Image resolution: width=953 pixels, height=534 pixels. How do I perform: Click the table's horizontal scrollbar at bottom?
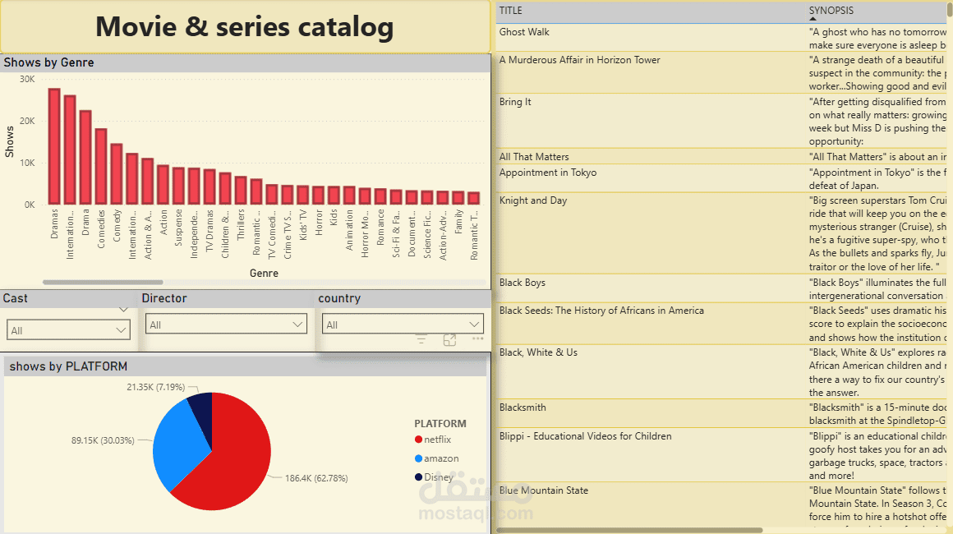[629, 531]
